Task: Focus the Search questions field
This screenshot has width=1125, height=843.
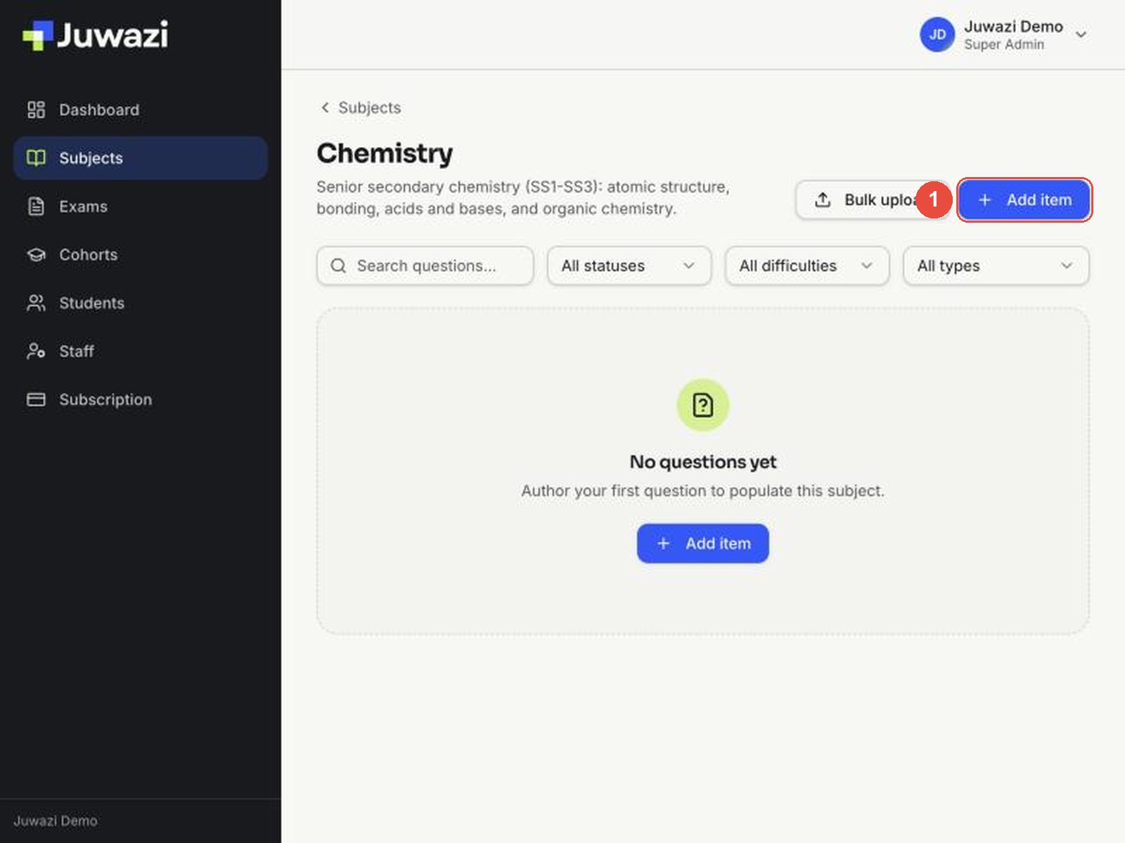Action: tap(425, 266)
